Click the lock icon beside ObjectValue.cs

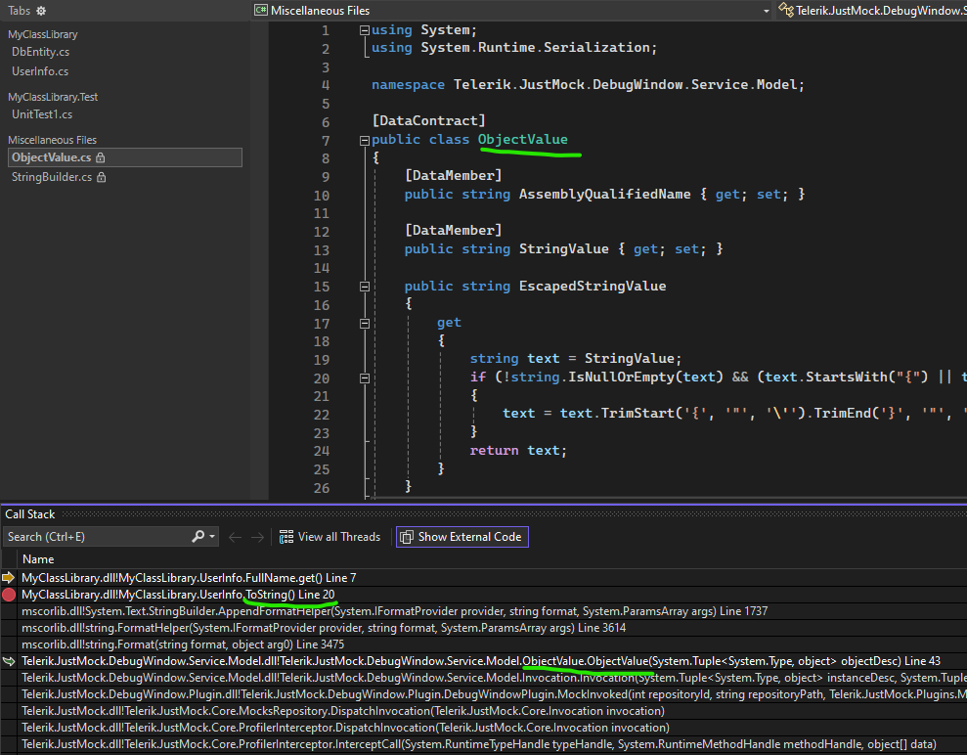click(x=100, y=157)
